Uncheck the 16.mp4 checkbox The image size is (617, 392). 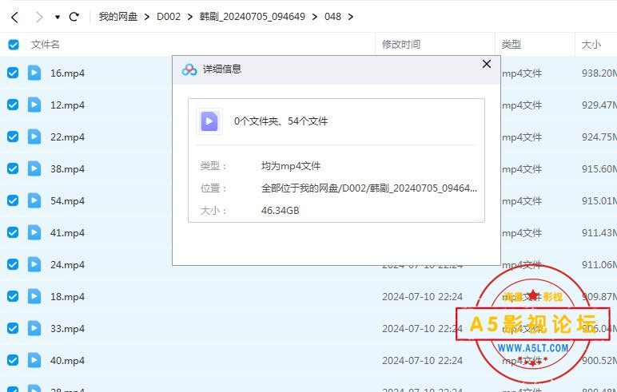(x=13, y=73)
